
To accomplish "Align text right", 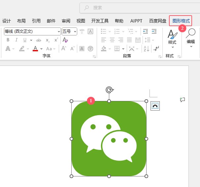I will point(121,40).
